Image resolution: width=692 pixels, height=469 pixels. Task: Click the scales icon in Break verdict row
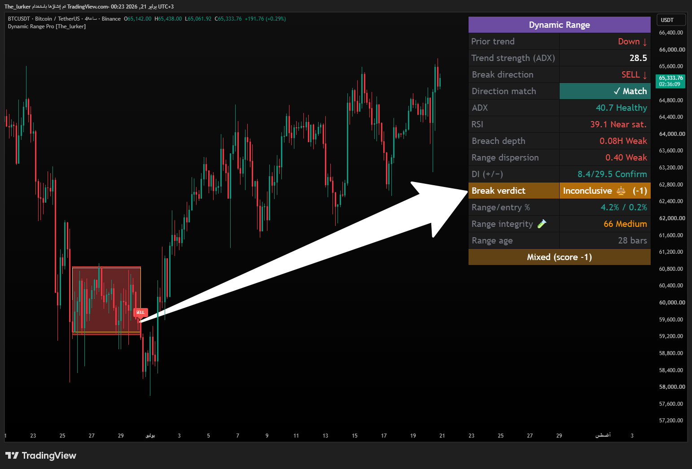click(x=621, y=191)
